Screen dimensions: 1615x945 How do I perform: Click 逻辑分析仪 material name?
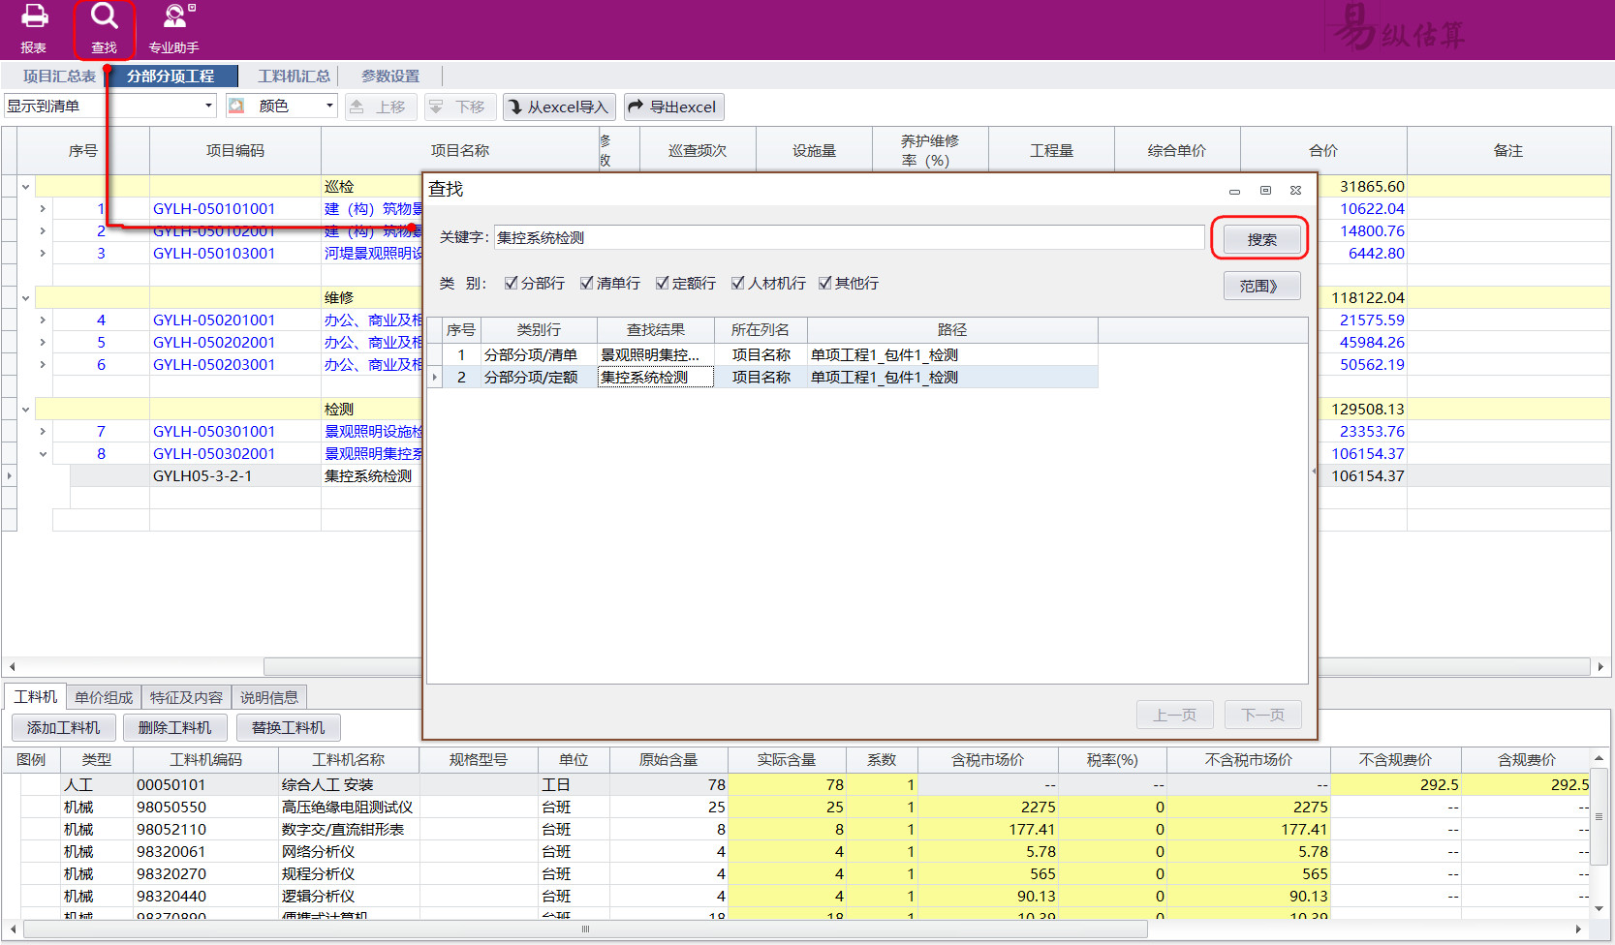click(x=318, y=897)
